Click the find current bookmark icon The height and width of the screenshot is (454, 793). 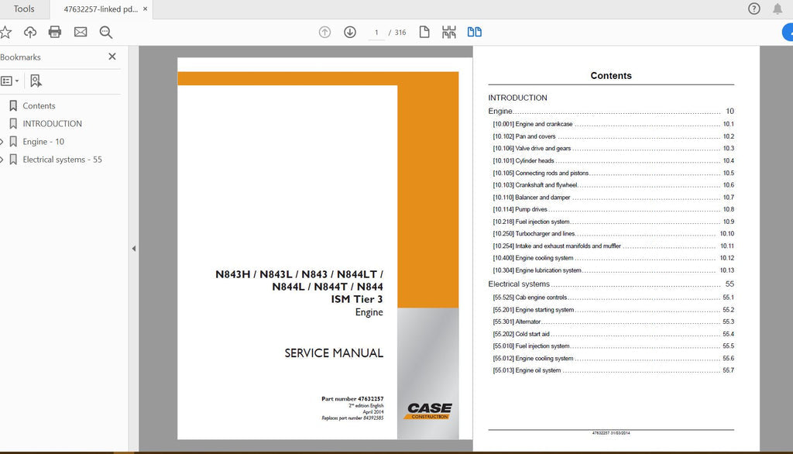coord(36,81)
